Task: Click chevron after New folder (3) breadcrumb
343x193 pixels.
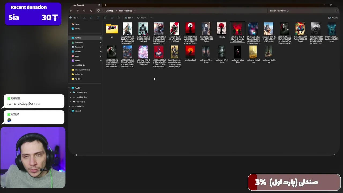Action: tap(135, 11)
